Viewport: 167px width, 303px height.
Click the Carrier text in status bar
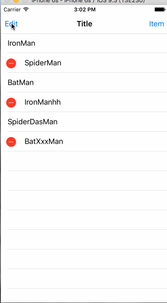12,9
